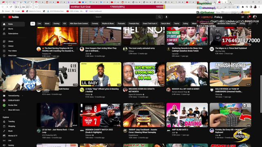Open How Hoopers Start Acting video title
Image resolution: width=262 pixels, height=147 pixels.
pyautogui.click(x=101, y=50)
